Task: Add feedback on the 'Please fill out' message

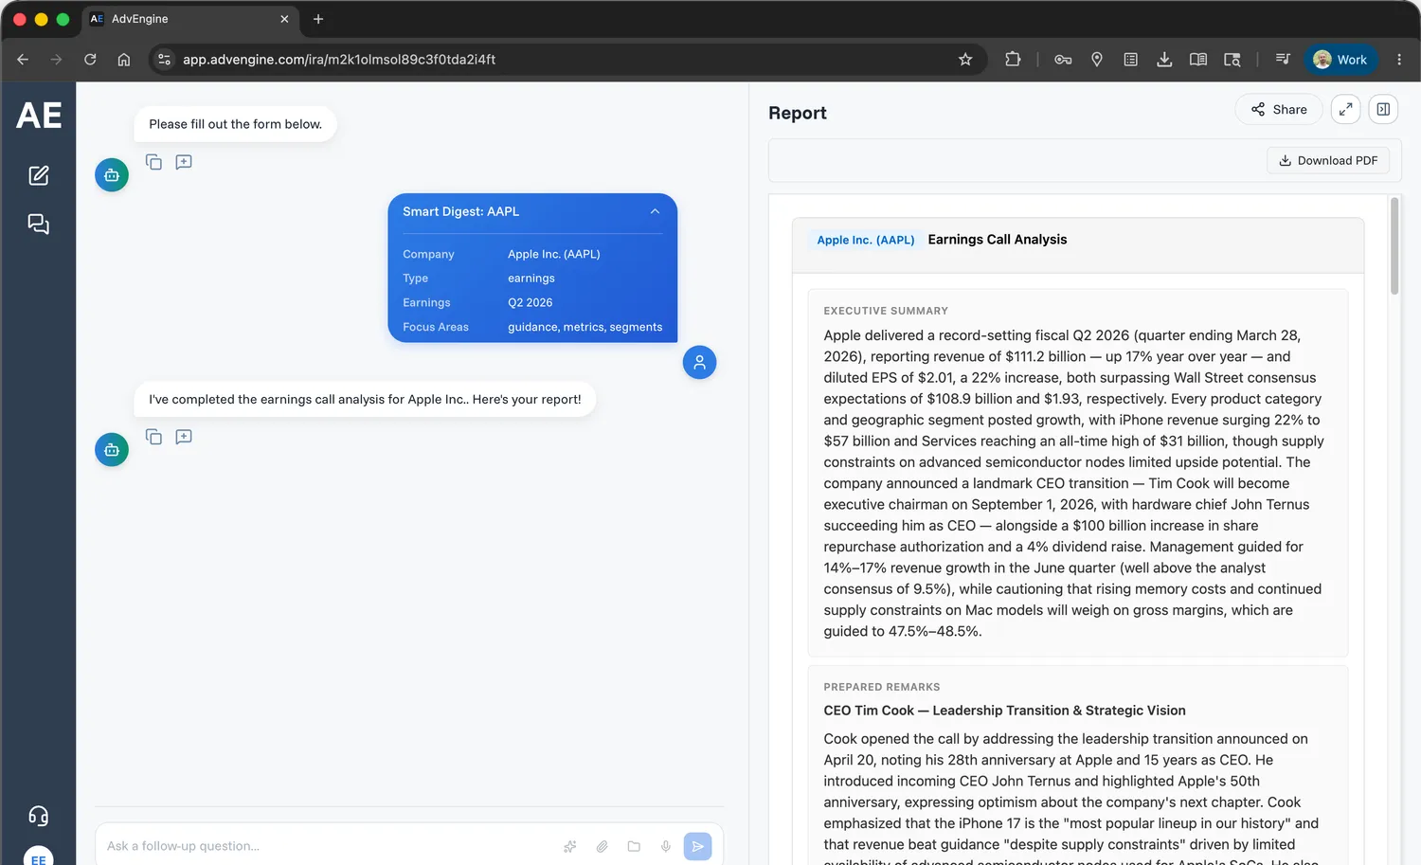Action: [184, 162]
